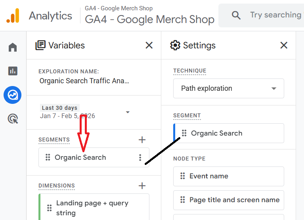Click the Analytics logo
Viewport: 304px width, 220px height.
[x=13, y=16]
